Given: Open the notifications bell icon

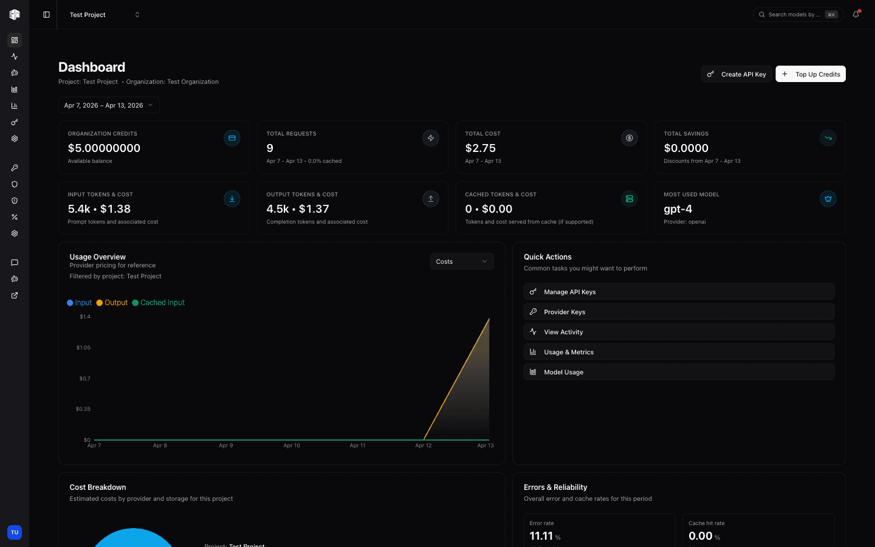Looking at the screenshot, I should (x=856, y=15).
